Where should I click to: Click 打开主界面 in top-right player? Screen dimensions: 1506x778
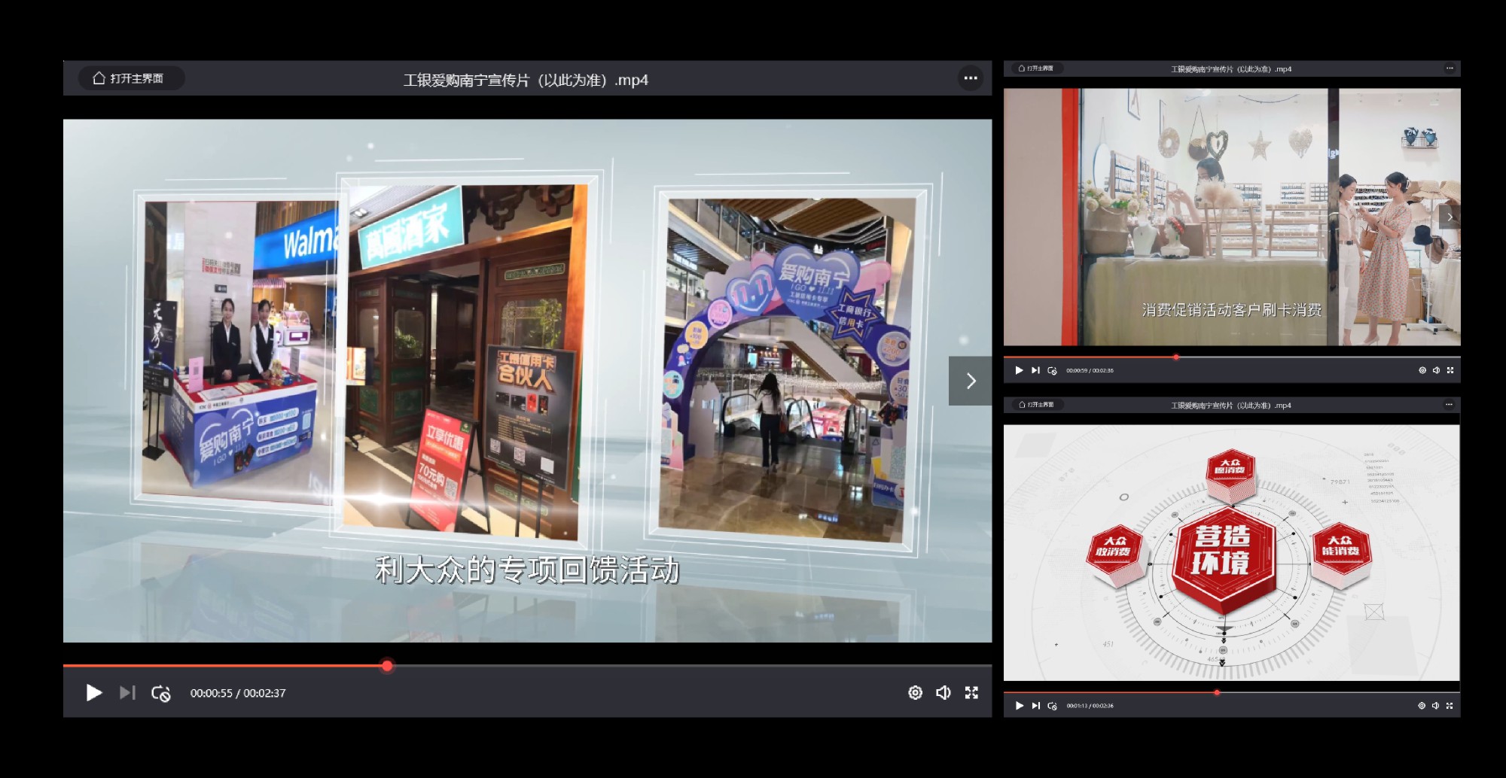tap(1036, 68)
